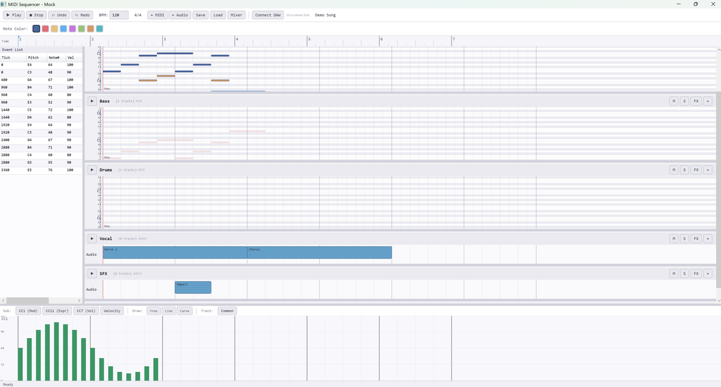Collapse the Drums group with its arrow

pos(92,170)
